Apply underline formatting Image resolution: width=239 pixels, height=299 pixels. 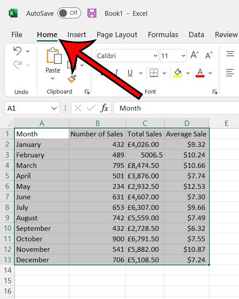click(x=130, y=73)
